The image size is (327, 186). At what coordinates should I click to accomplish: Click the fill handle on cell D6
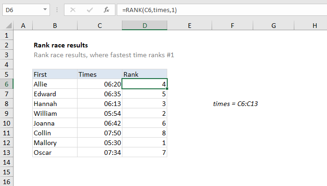(167, 89)
